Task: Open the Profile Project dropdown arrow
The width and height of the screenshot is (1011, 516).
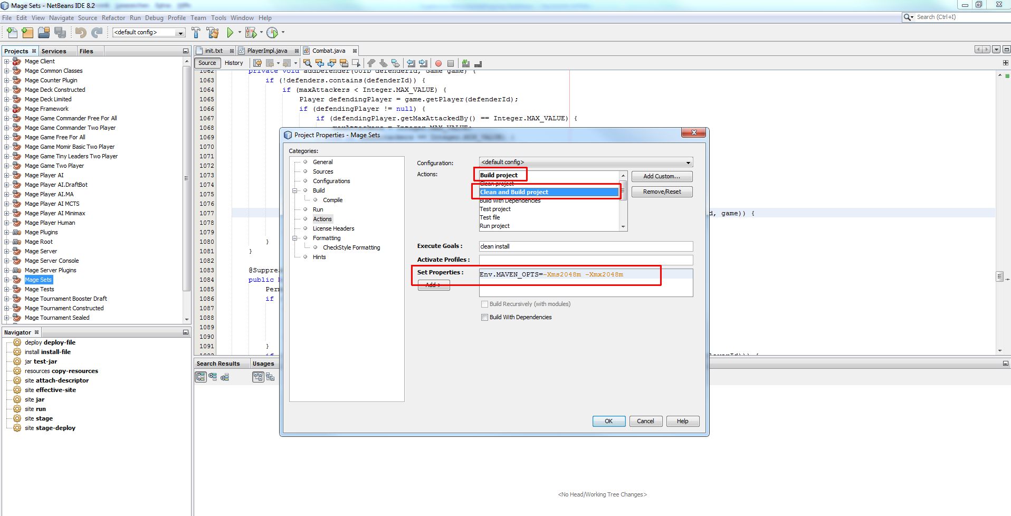Action: (283, 33)
